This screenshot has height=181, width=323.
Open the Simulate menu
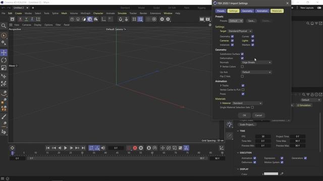[x=122, y=14]
